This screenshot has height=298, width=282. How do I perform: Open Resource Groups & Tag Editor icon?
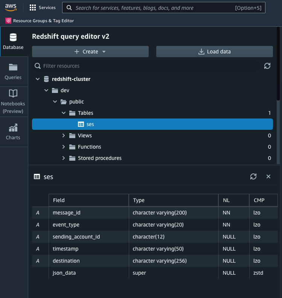[x=8, y=21]
